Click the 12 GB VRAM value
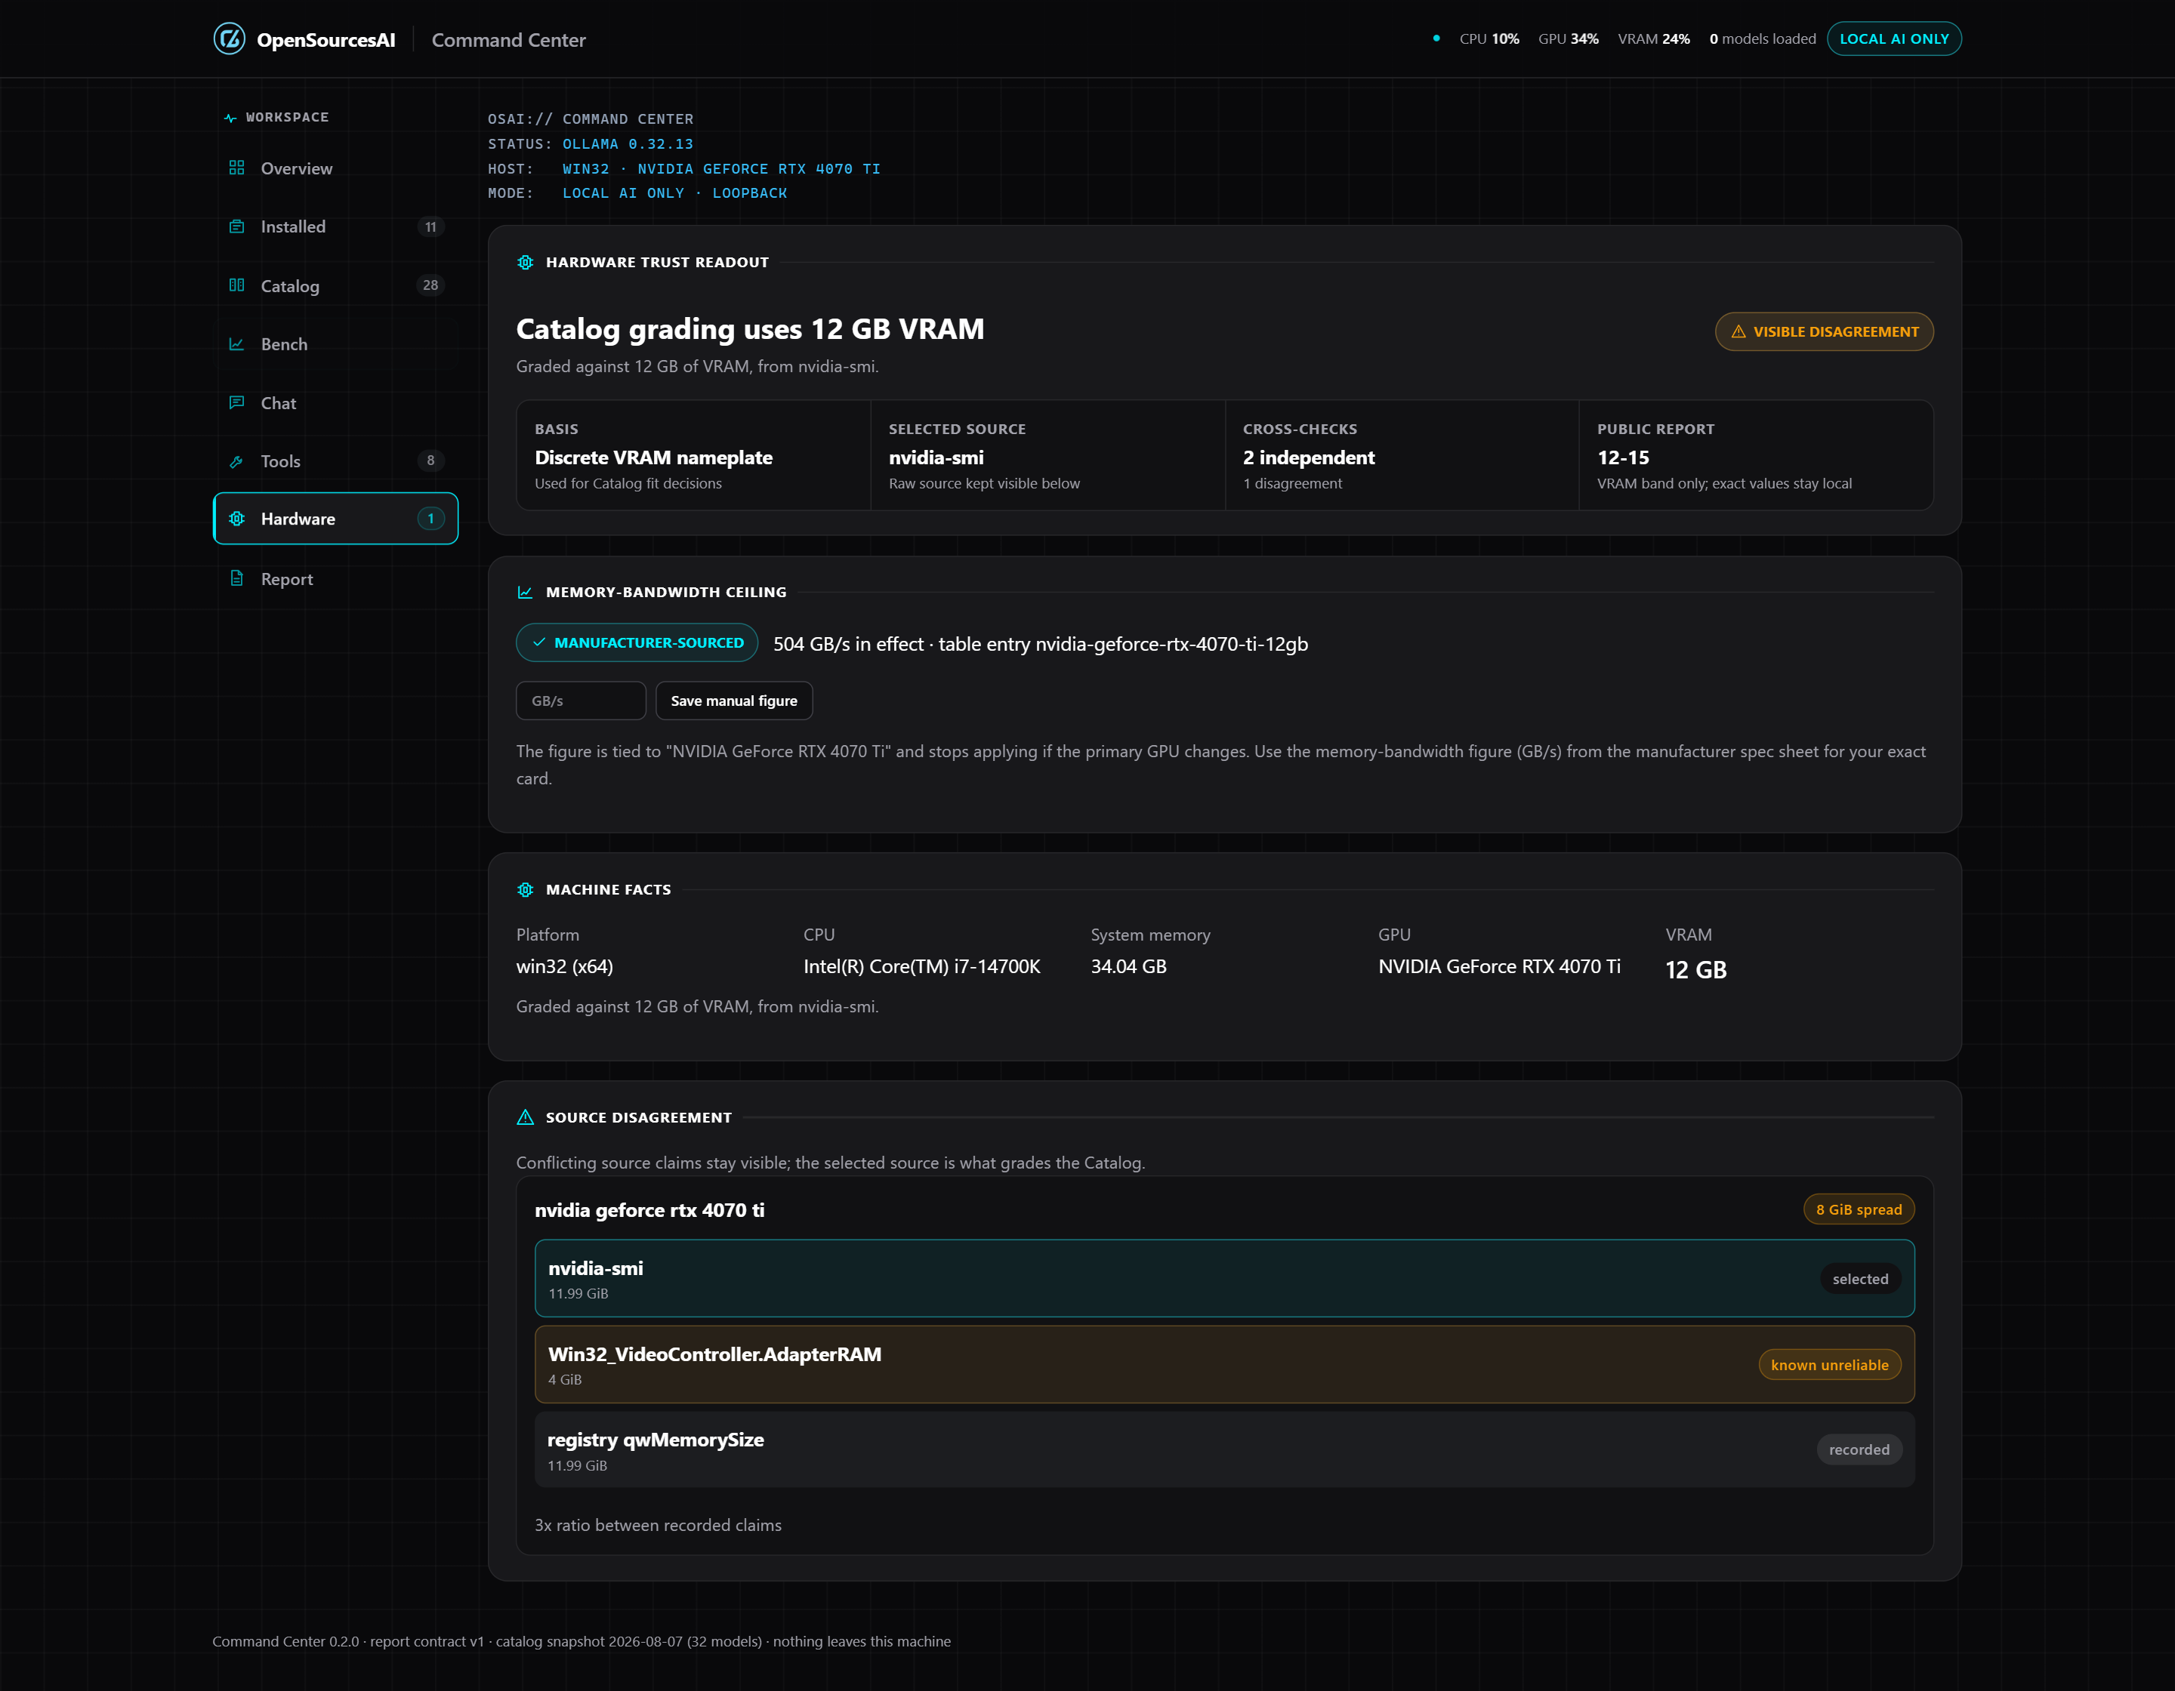Screen dimensions: 2175x1691 click(1695, 969)
